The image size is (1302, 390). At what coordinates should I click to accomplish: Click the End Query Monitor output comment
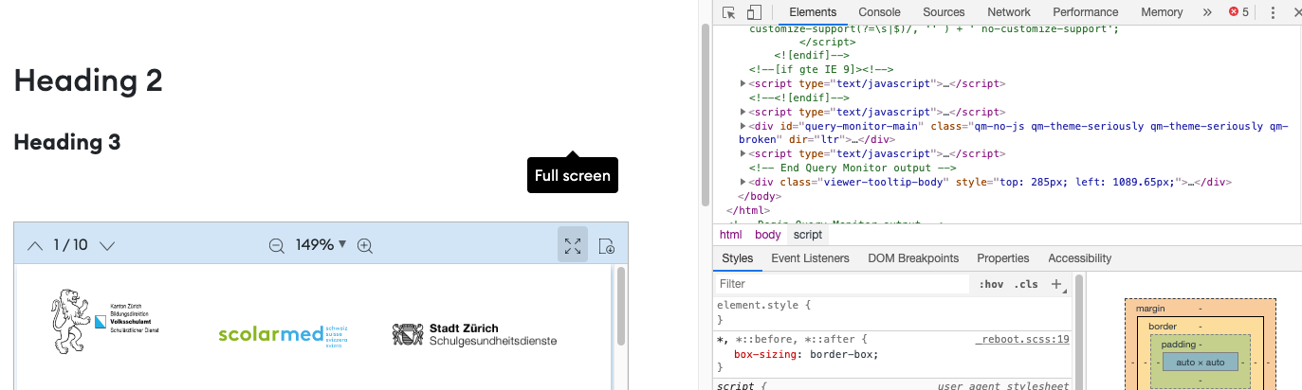pyautogui.click(x=853, y=168)
